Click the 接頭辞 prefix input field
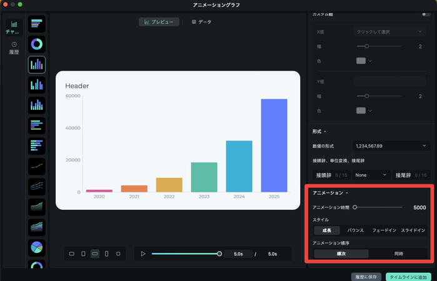Viewport: 437px width, 281px height. pos(331,175)
